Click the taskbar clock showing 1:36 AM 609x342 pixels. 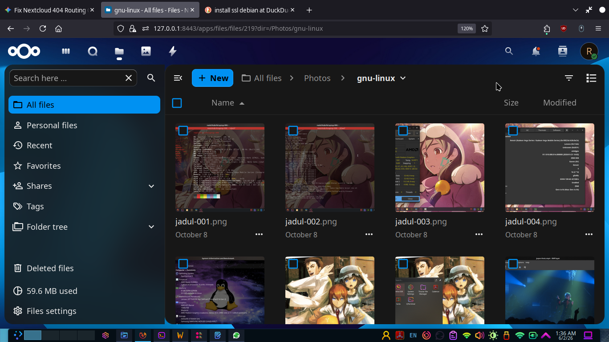click(565, 335)
